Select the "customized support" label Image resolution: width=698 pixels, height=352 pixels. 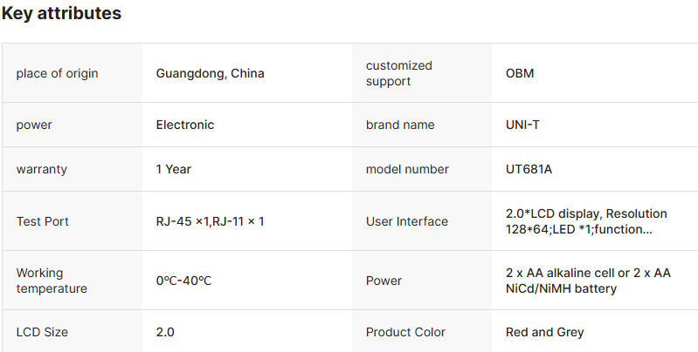pyautogui.click(x=399, y=73)
